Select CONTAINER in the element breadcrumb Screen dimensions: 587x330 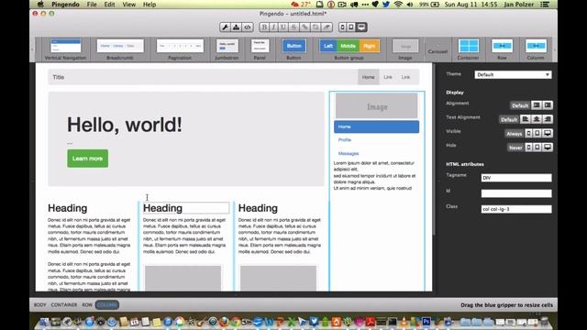pos(64,305)
